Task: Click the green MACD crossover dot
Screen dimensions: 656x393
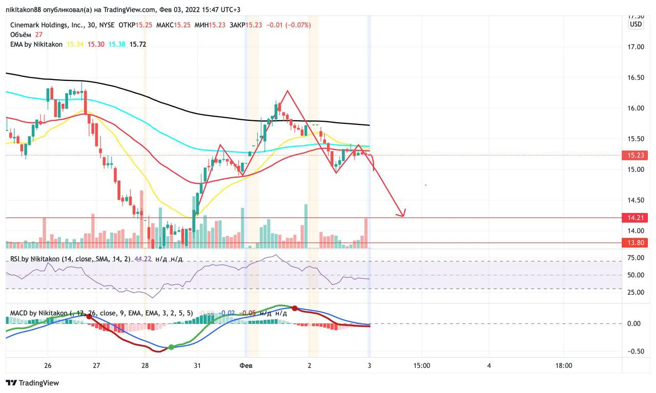Action: click(171, 347)
